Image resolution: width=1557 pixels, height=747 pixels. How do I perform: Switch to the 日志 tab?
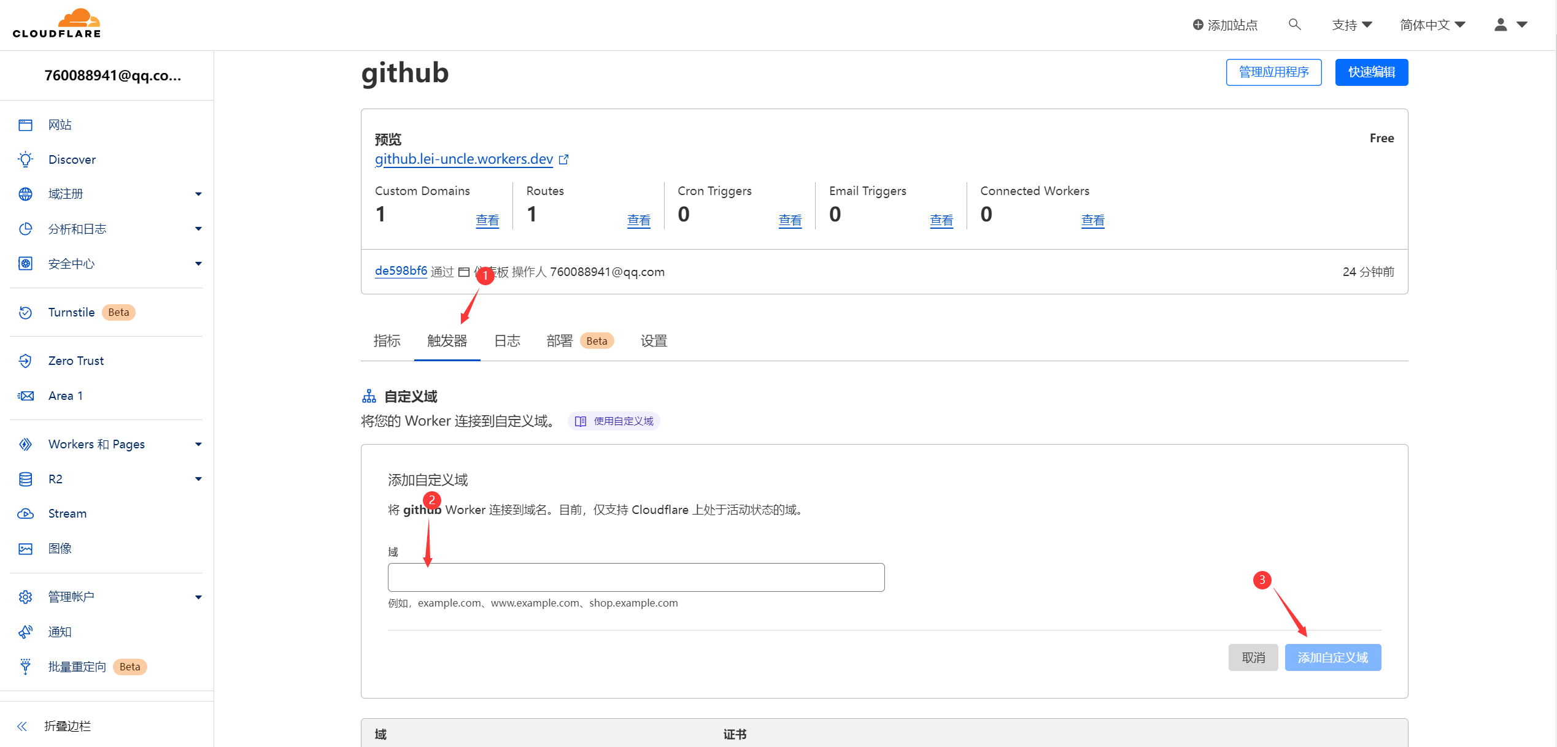(508, 341)
